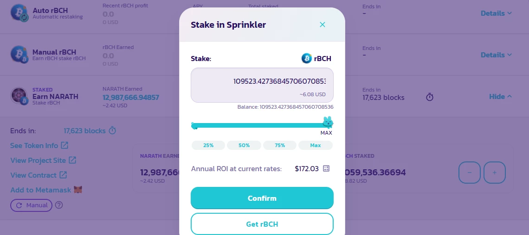The image size is (529, 235).
Task: Click the Auto rBCH pool icon
Action: pyautogui.click(x=19, y=13)
